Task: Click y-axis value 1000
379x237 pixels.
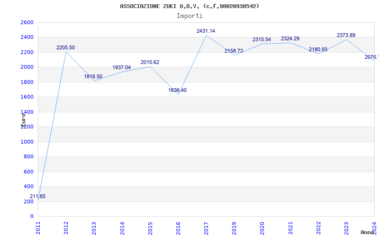Action: pos(27,142)
